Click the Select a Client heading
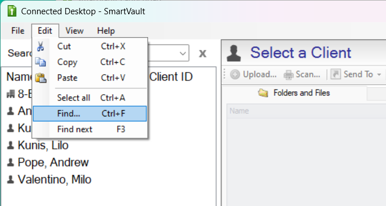The height and width of the screenshot is (206, 386). pos(301,53)
